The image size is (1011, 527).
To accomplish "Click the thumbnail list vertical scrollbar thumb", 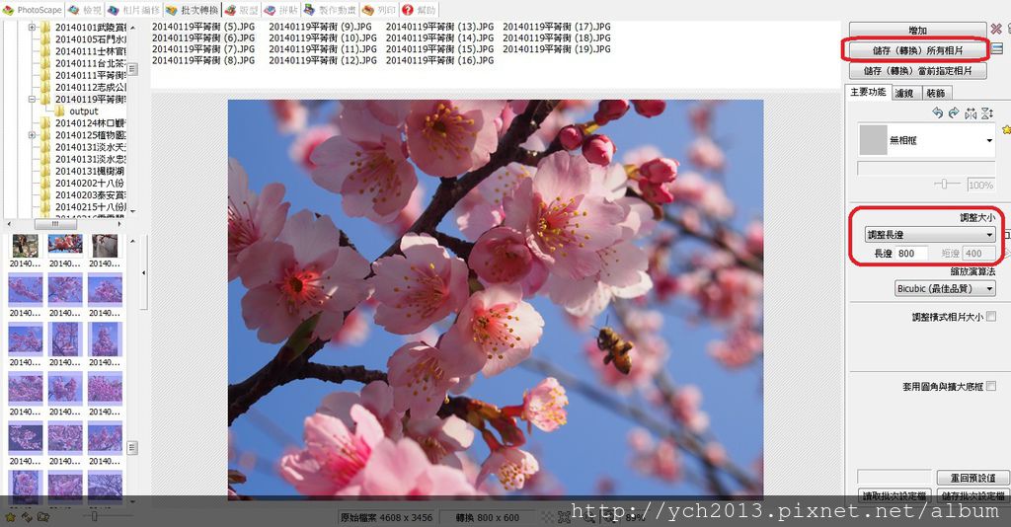I will (132, 447).
